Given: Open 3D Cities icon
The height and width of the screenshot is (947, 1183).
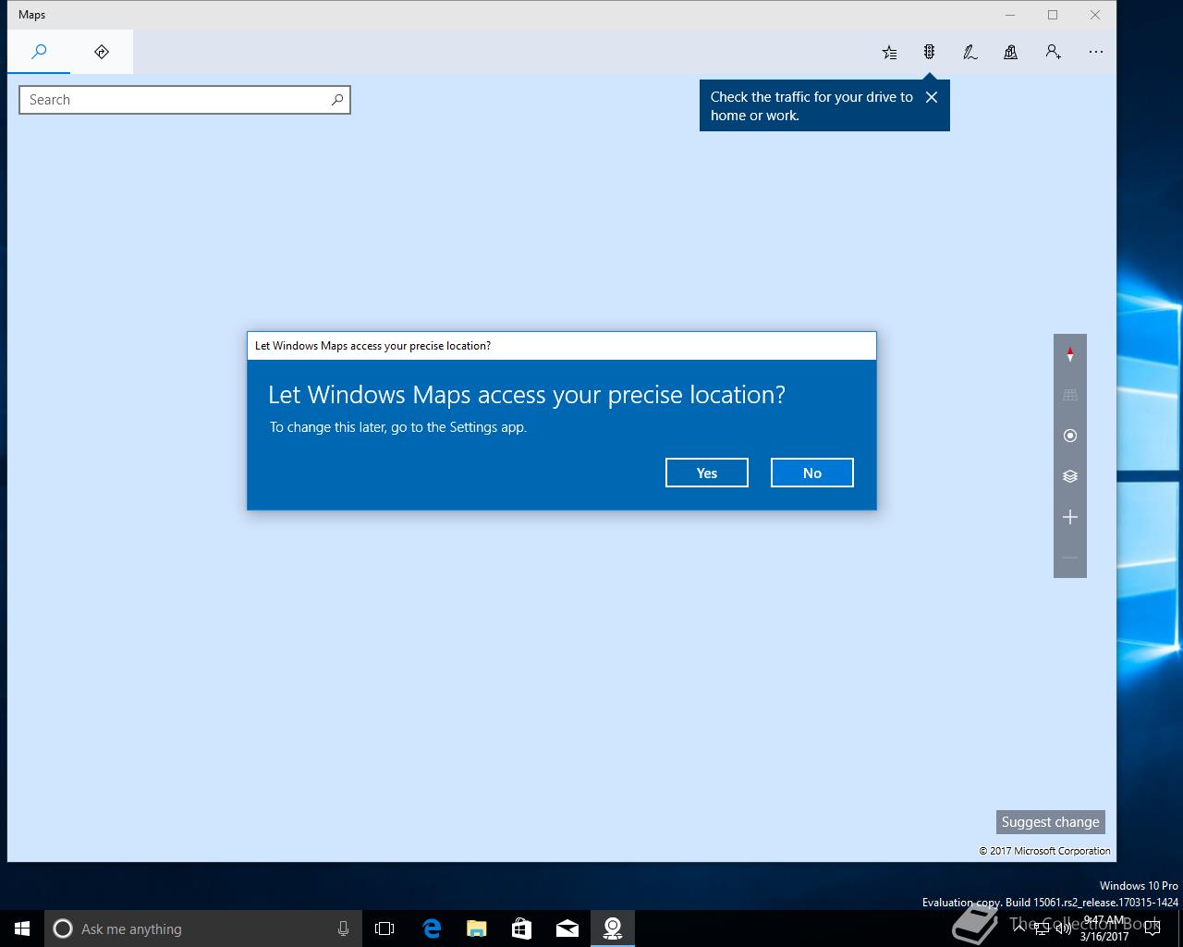Looking at the screenshot, I should pos(1010,52).
